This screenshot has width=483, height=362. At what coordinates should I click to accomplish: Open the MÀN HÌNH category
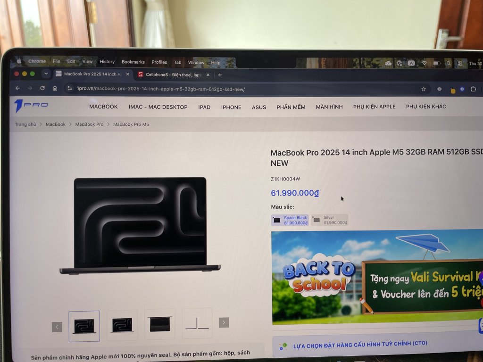tap(329, 107)
